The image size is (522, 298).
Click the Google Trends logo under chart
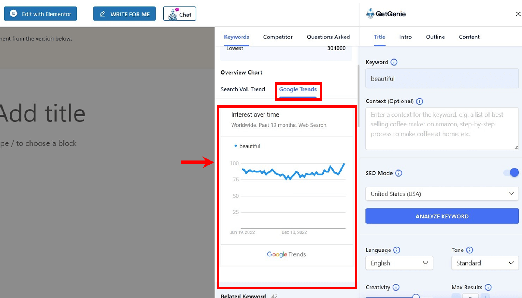point(286,254)
